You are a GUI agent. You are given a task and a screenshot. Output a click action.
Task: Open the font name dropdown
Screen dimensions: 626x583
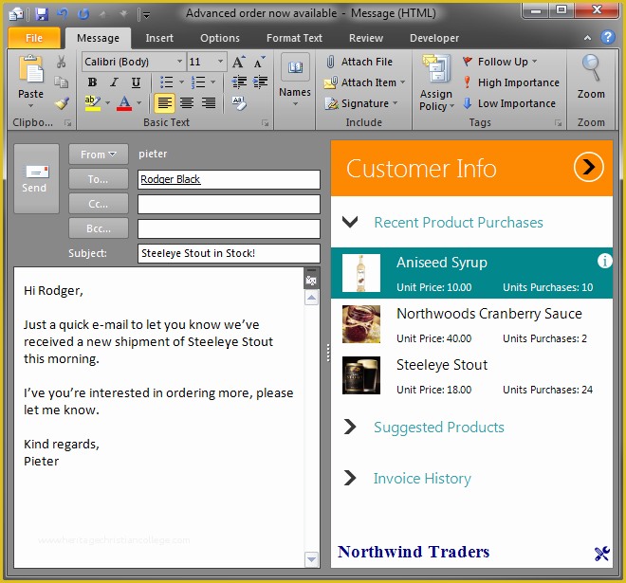point(179,62)
